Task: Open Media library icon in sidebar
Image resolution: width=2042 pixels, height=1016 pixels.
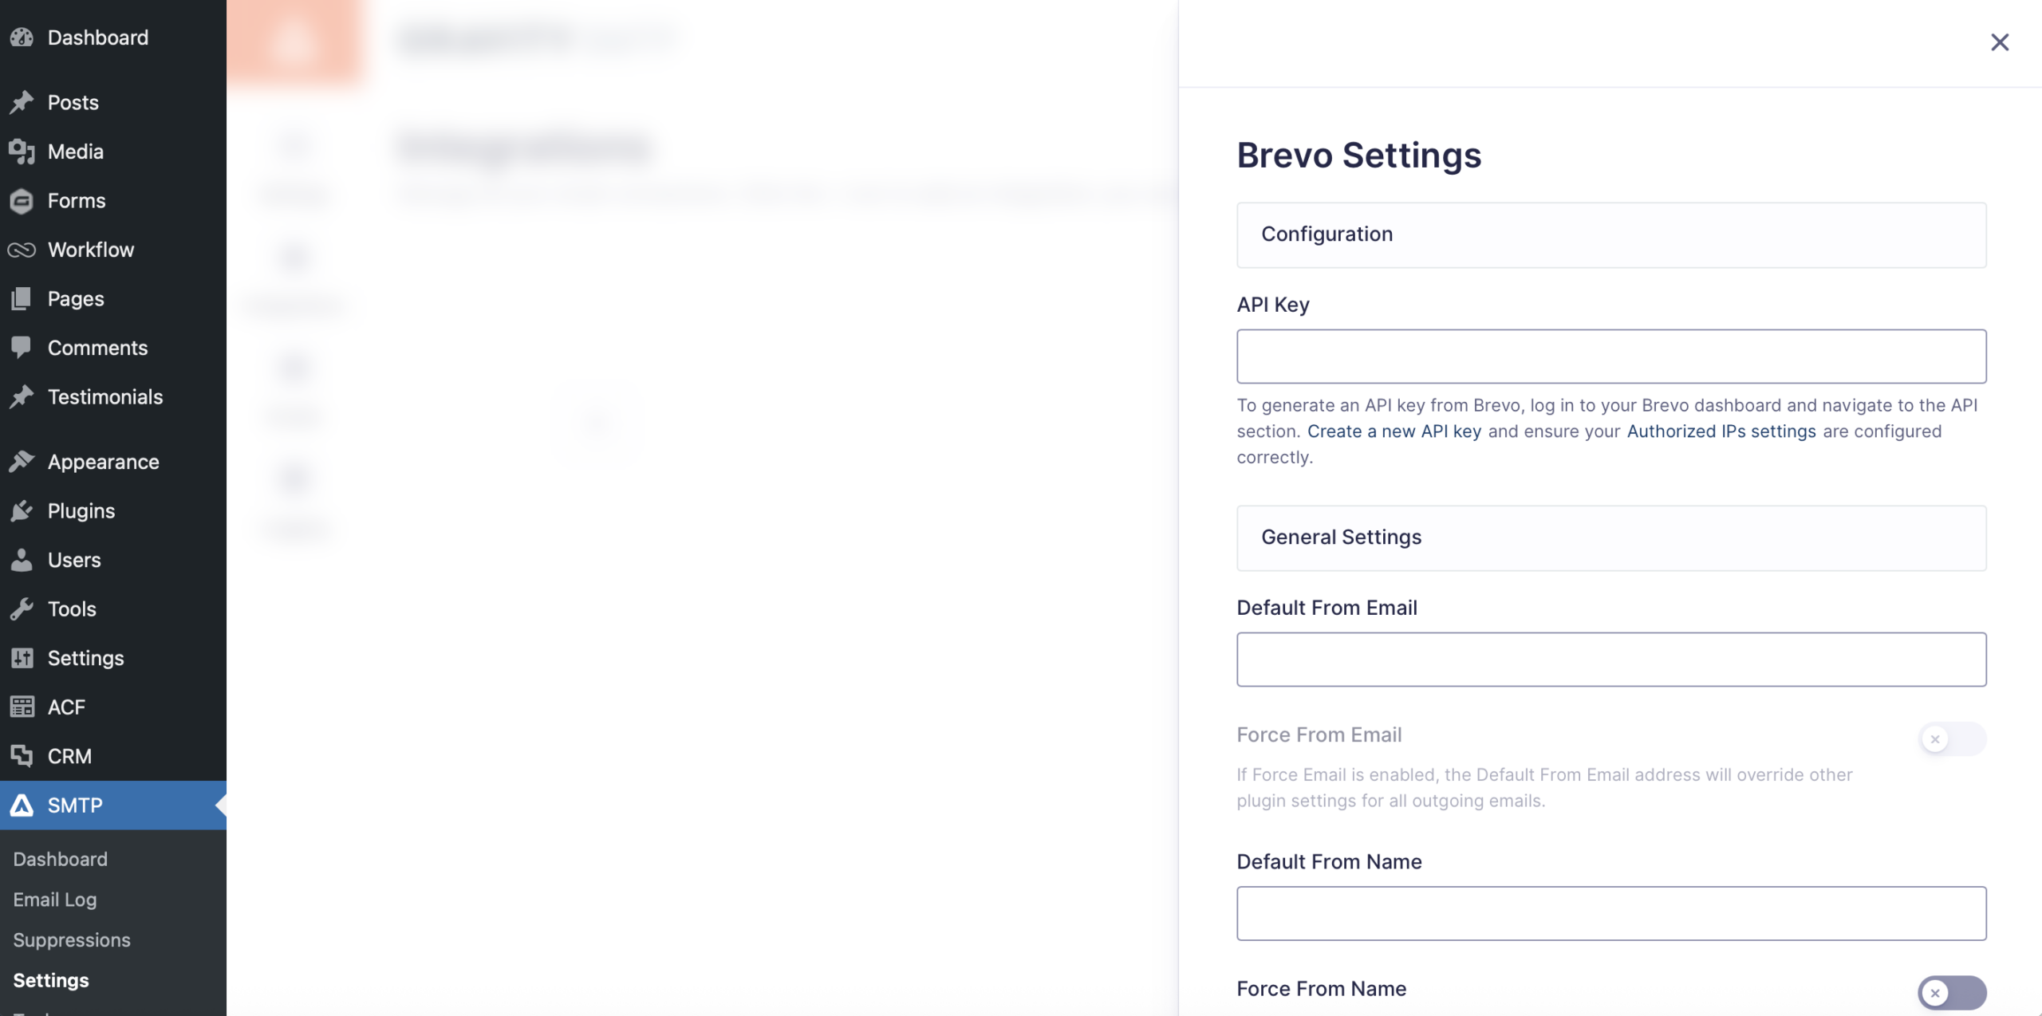Action: click(22, 152)
